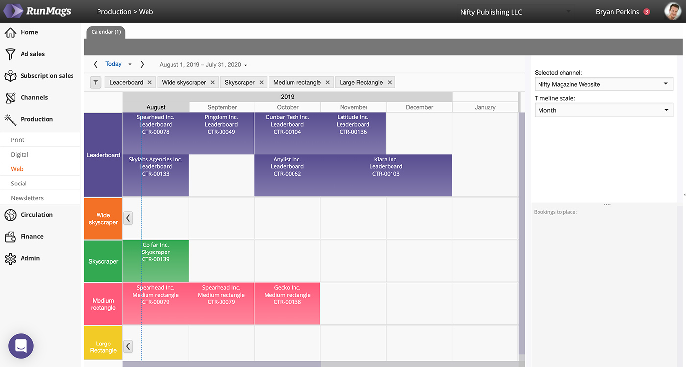Screen dimensions: 686x367
Task: Open the Timeline scale dropdown
Action: [x=603, y=110]
